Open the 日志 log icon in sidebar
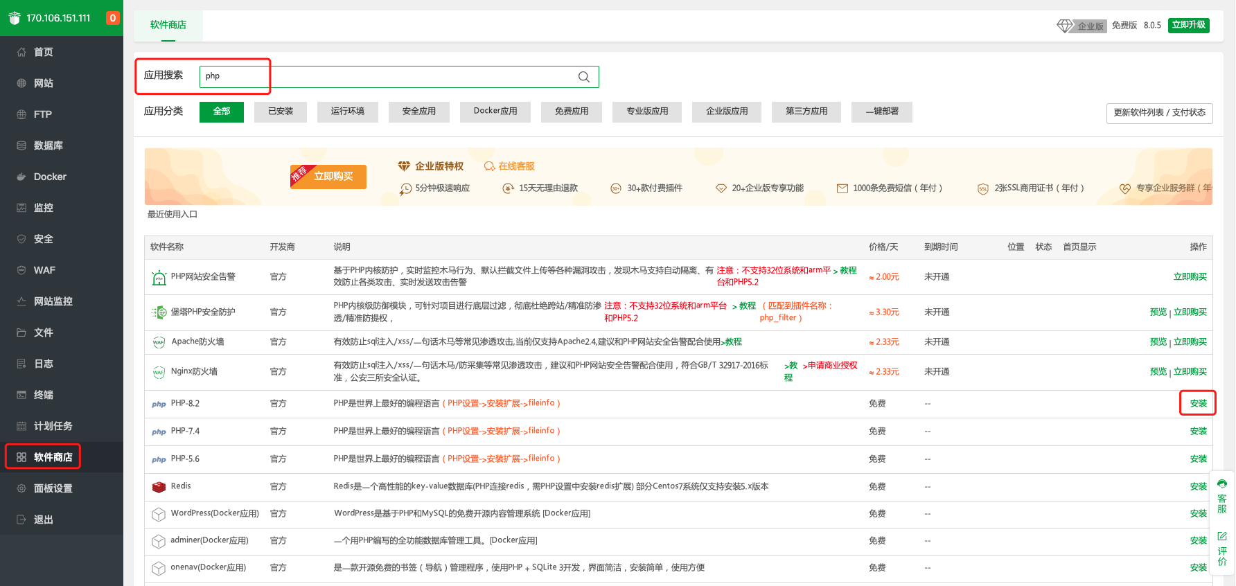 click(x=21, y=364)
